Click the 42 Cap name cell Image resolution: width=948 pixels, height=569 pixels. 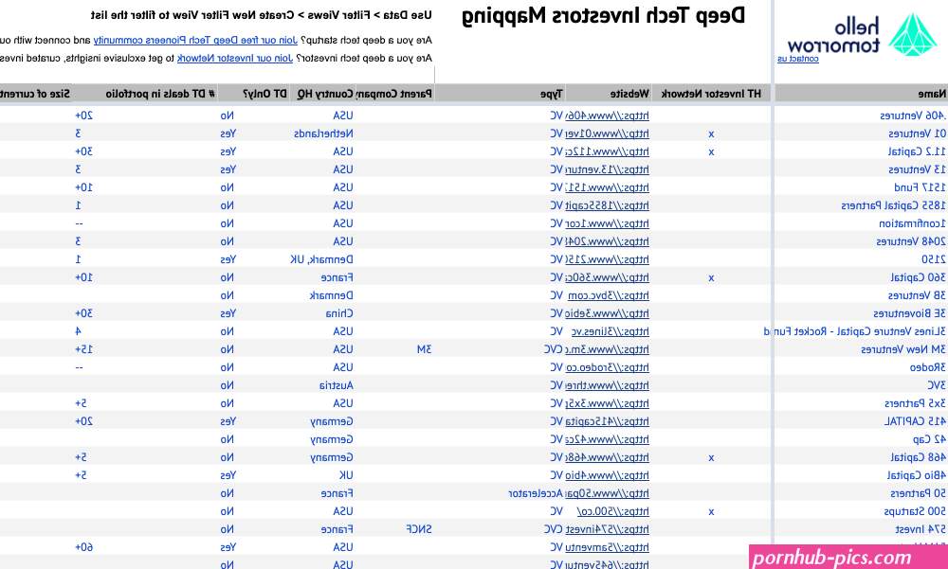[929, 439]
